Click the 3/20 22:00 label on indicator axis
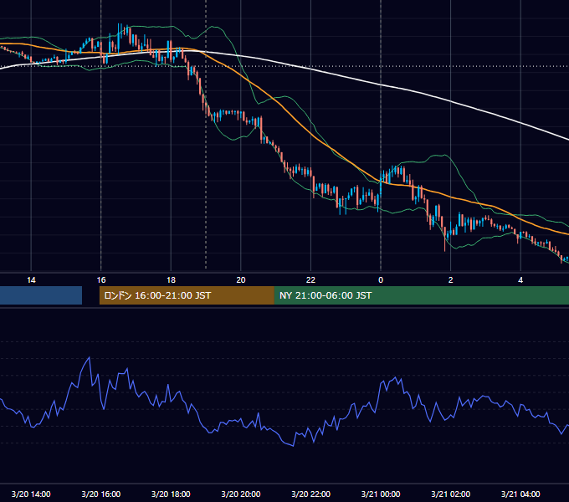This screenshot has height=502, width=569. 311,494
